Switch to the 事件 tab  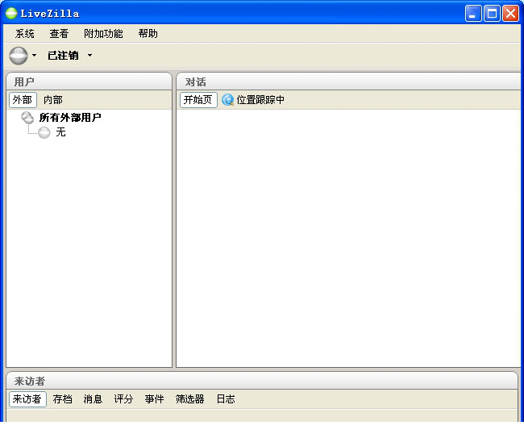pyautogui.click(x=155, y=399)
